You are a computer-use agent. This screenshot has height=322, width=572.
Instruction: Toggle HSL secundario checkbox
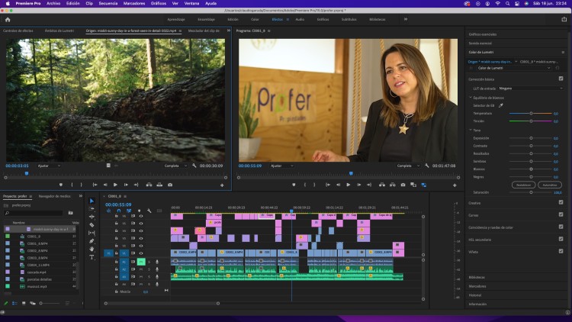[x=561, y=239]
